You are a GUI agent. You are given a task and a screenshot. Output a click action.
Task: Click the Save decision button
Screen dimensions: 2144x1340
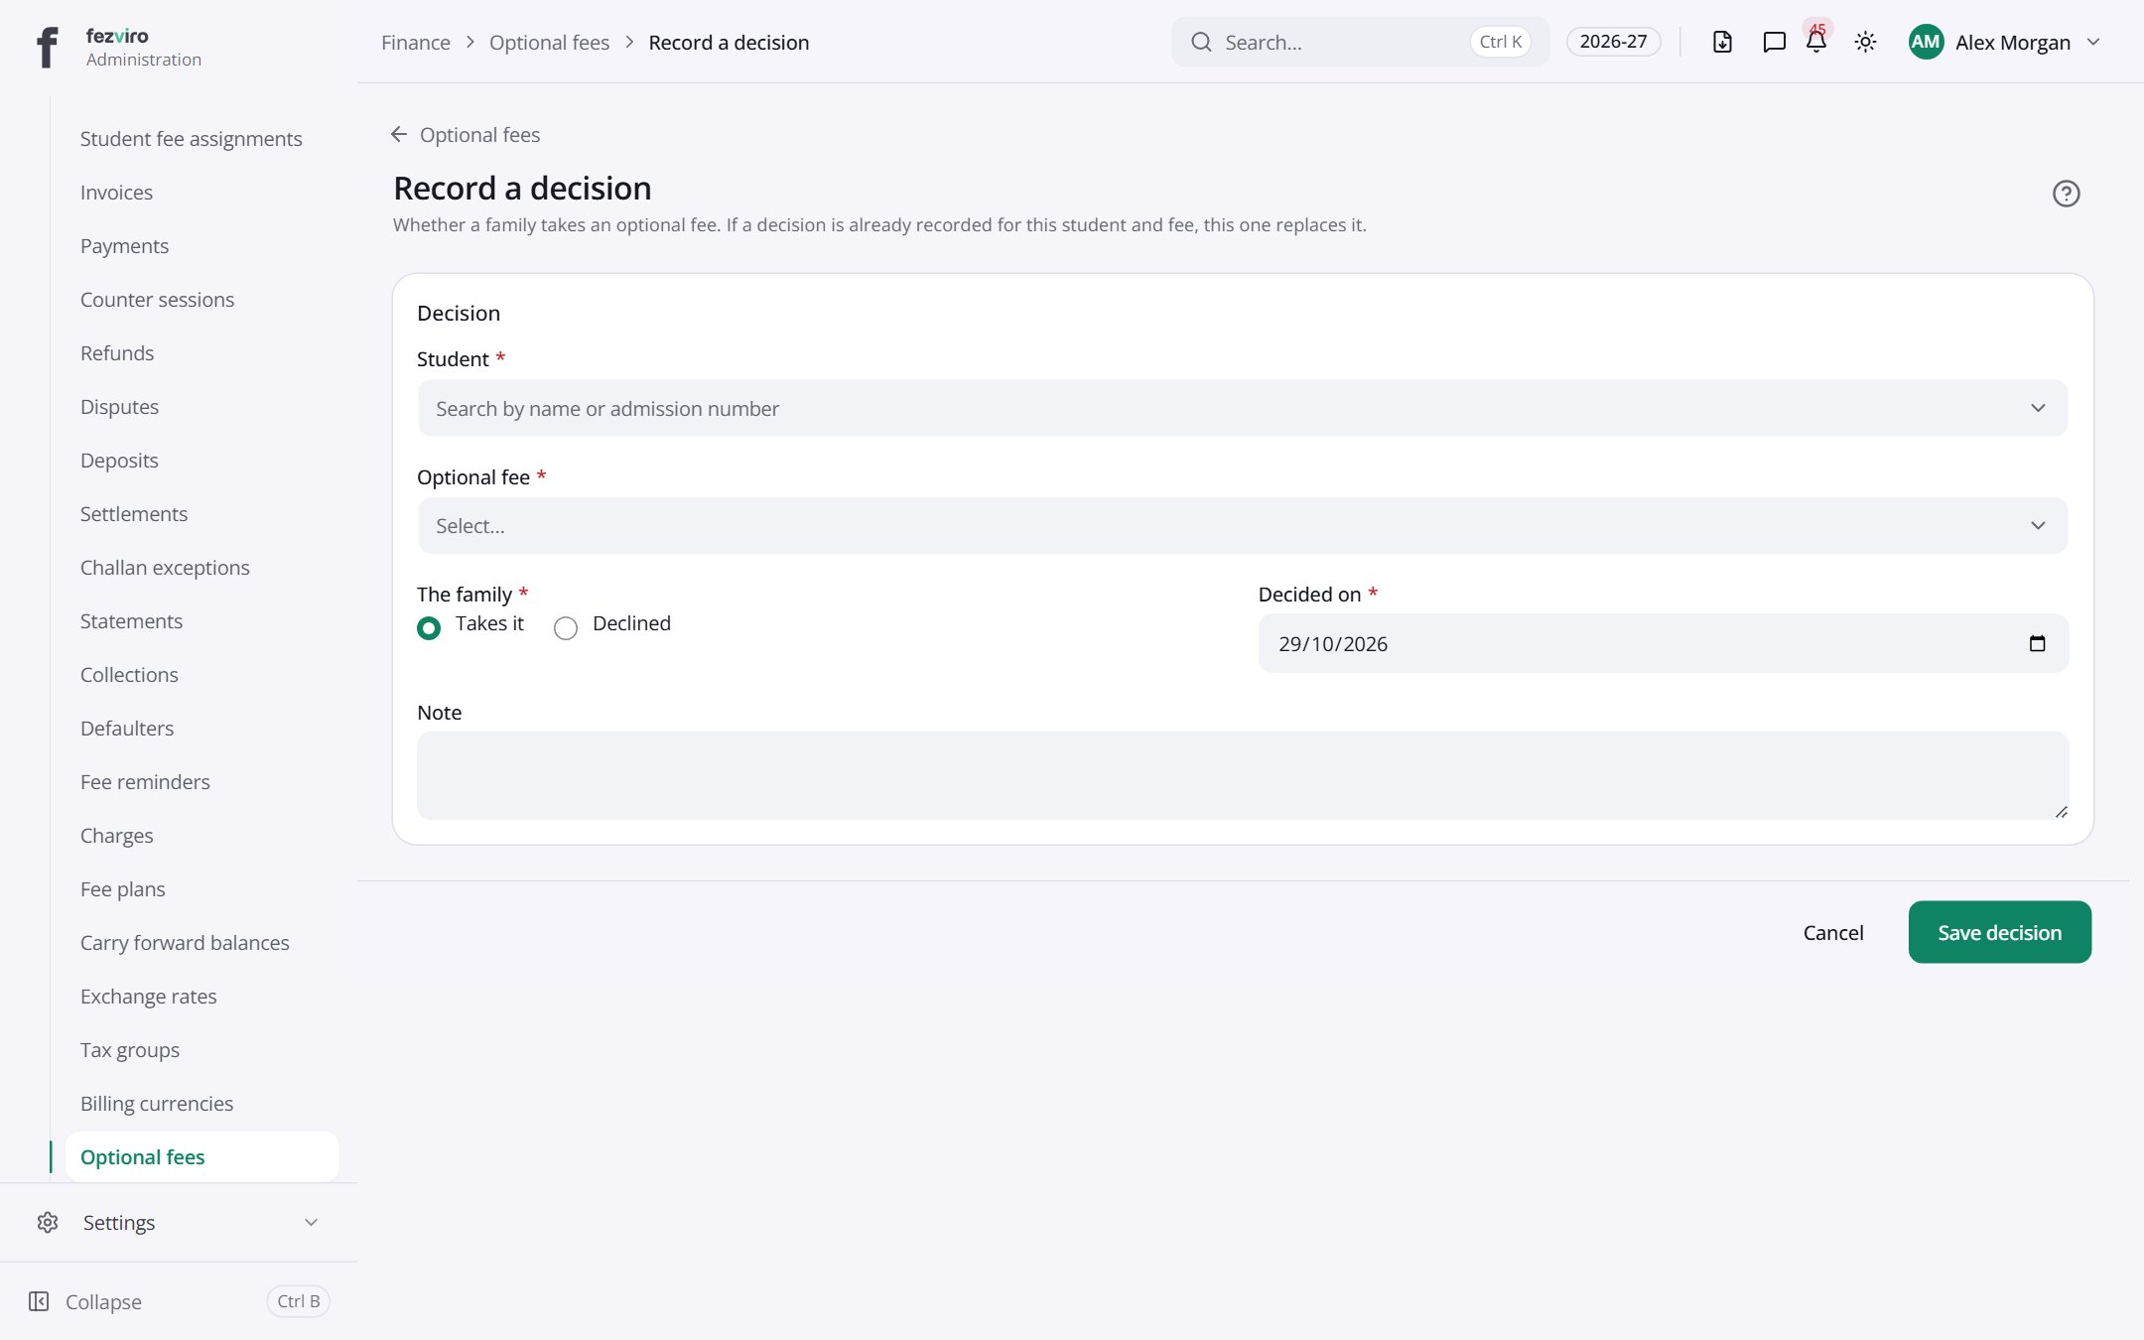pyautogui.click(x=1999, y=932)
